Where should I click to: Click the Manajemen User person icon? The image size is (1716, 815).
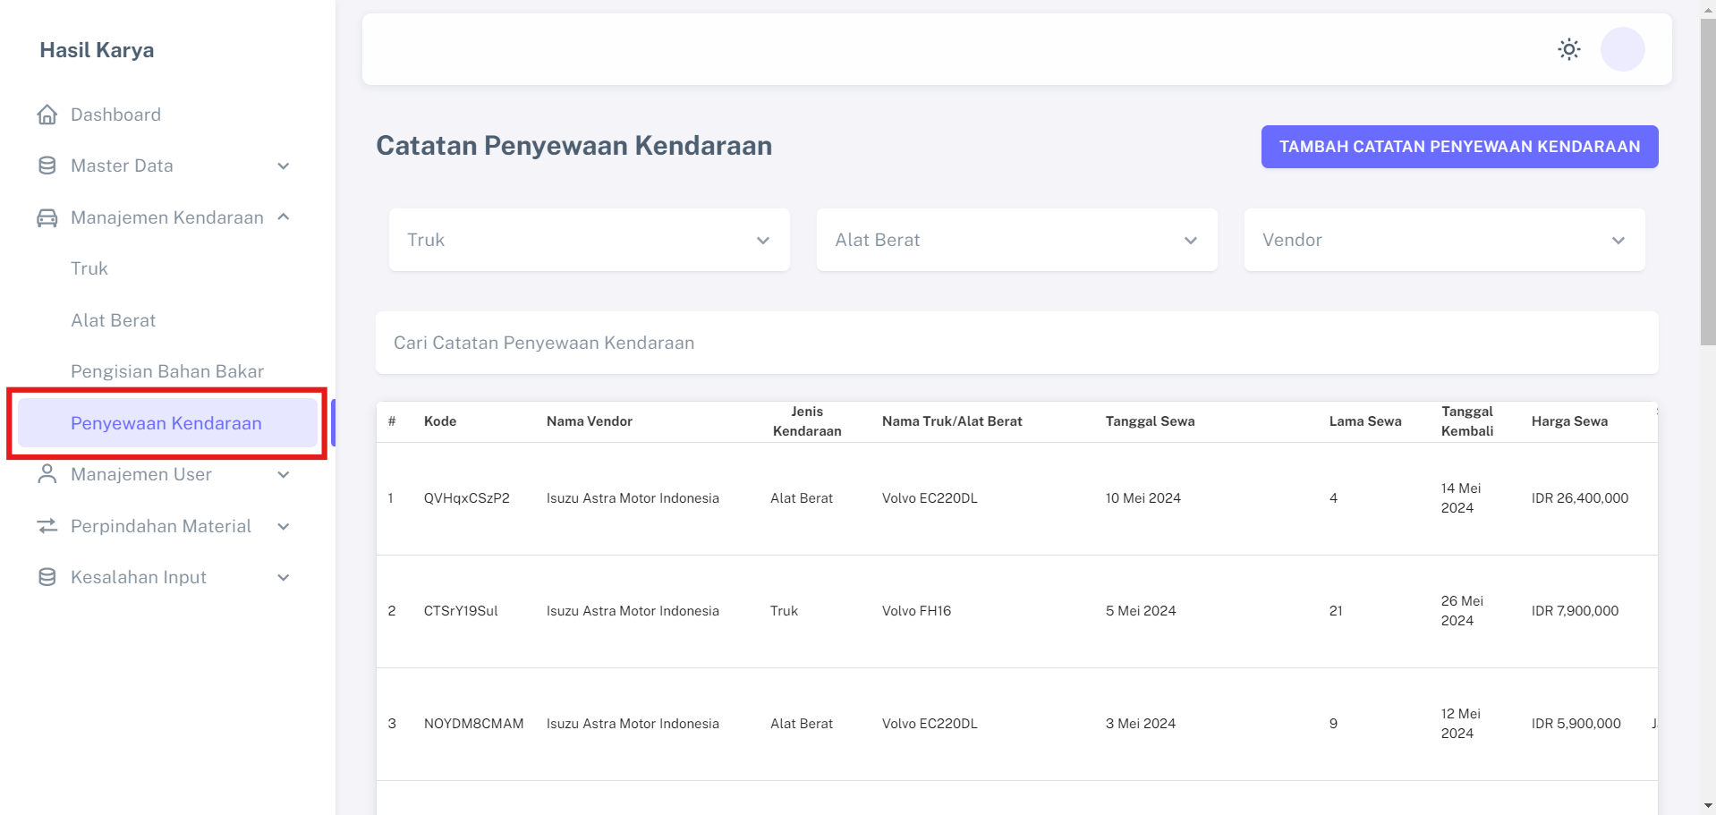tap(47, 474)
